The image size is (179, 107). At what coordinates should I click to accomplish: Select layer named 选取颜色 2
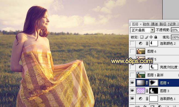click(168, 43)
